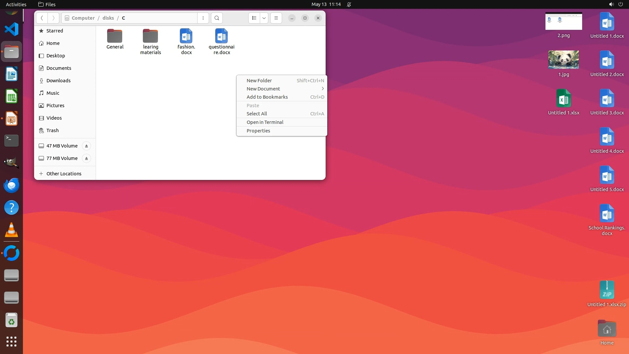Eject the 47 MB Volume
This screenshot has width=629, height=354.
pos(86,146)
